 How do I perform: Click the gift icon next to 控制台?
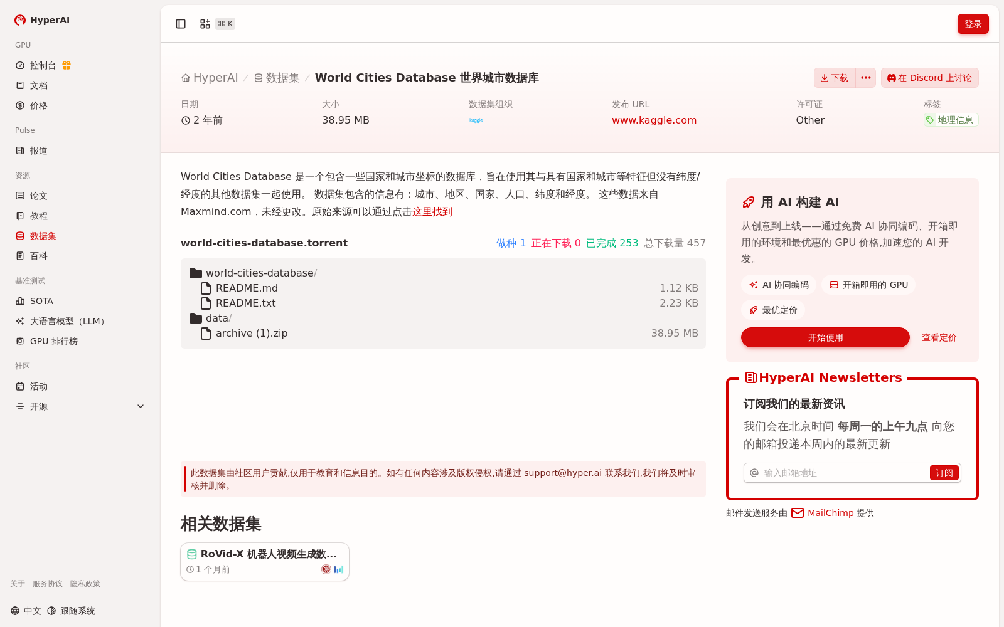click(x=67, y=65)
